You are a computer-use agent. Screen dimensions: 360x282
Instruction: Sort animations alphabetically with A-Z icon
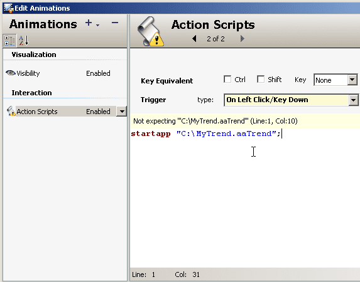[24, 41]
